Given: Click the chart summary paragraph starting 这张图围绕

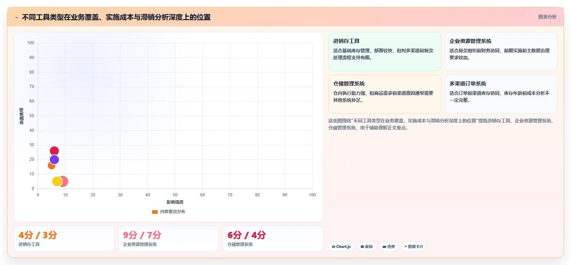Looking at the screenshot, I should pos(442,124).
